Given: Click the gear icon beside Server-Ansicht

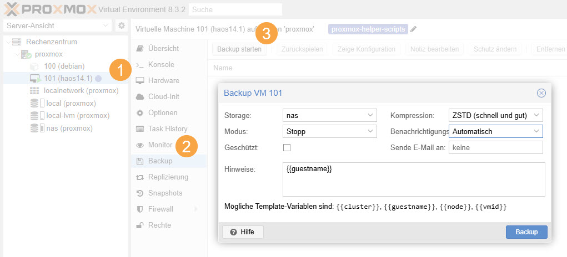Looking at the screenshot, I should click(x=122, y=26).
